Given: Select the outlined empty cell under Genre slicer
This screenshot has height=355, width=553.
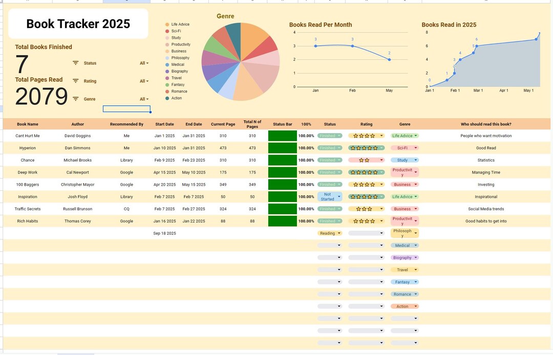Looking at the screenshot, I should (x=126, y=109).
